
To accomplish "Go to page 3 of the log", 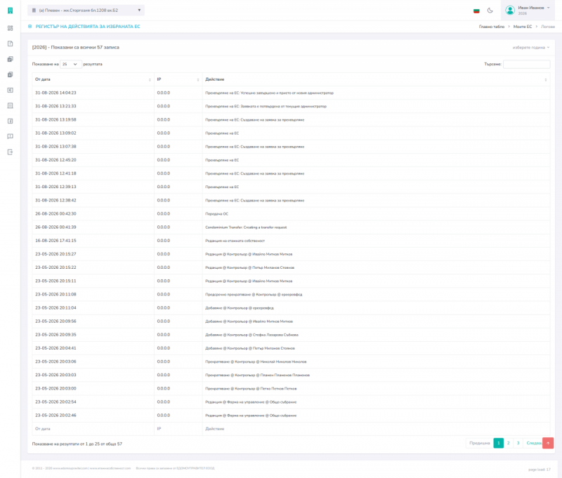I will click(518, 444).
